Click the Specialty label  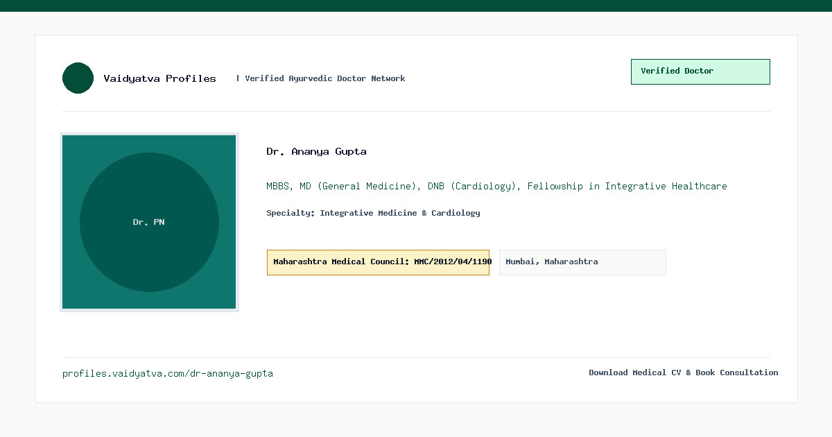tap(291, 213)
